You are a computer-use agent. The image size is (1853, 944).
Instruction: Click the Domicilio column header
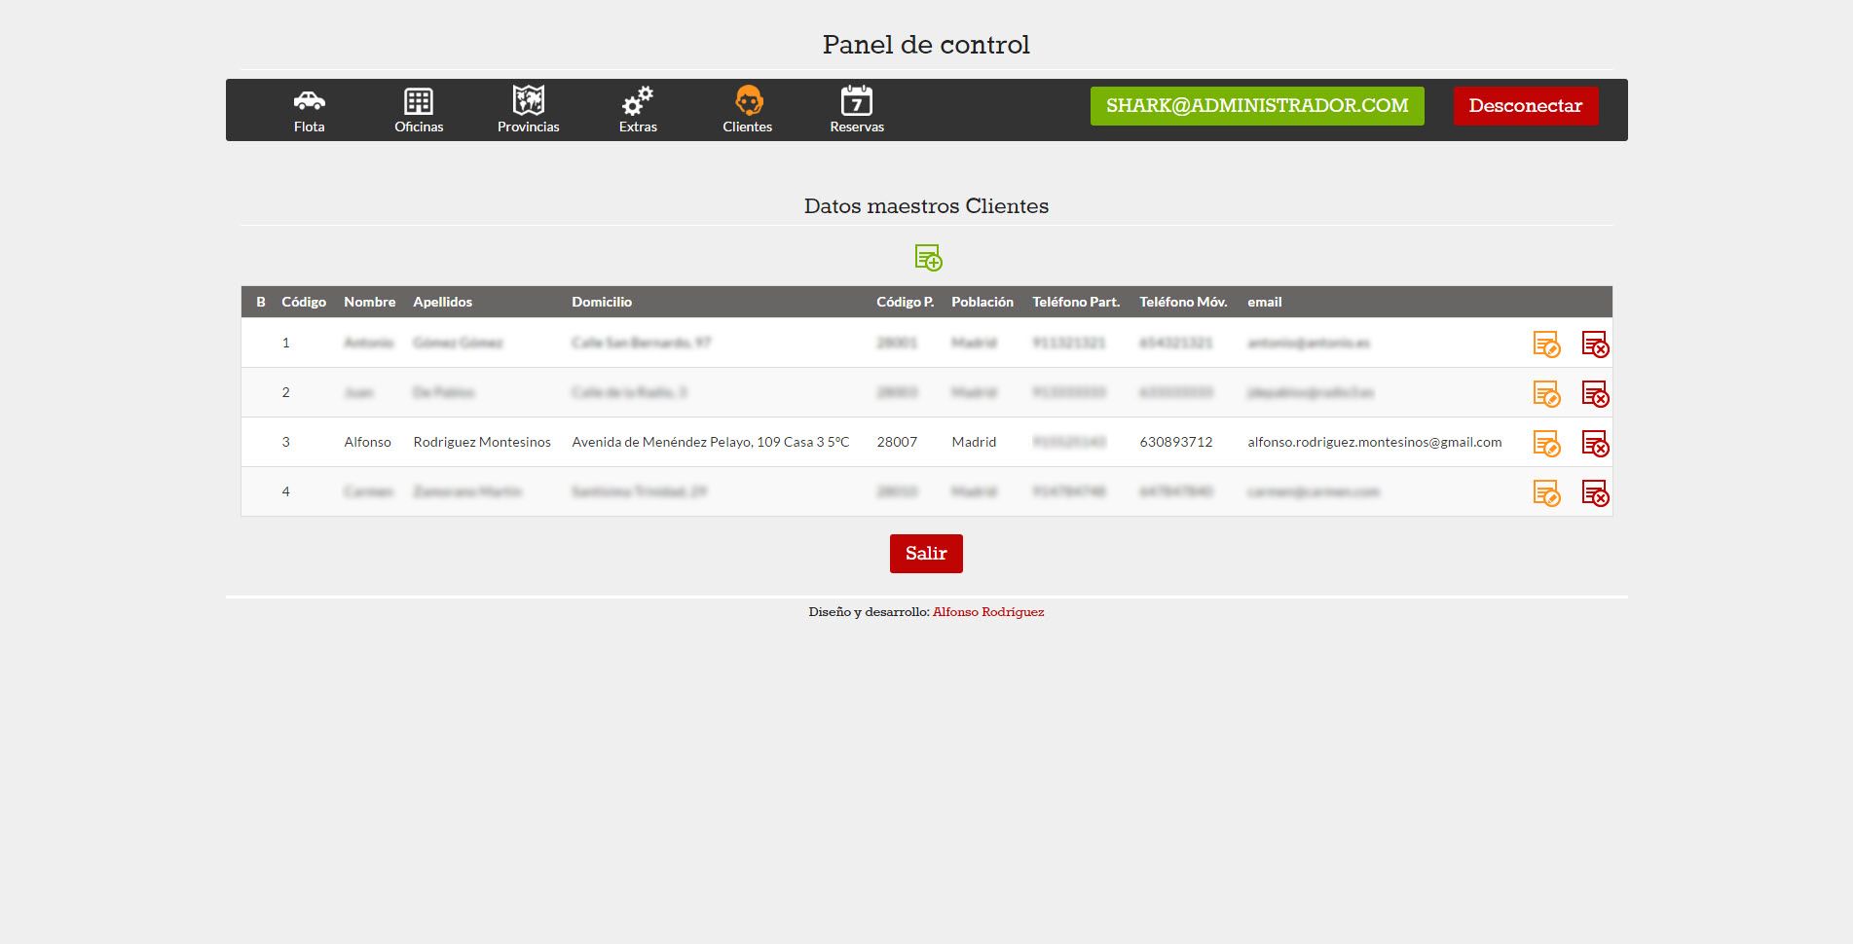[602, 302]
